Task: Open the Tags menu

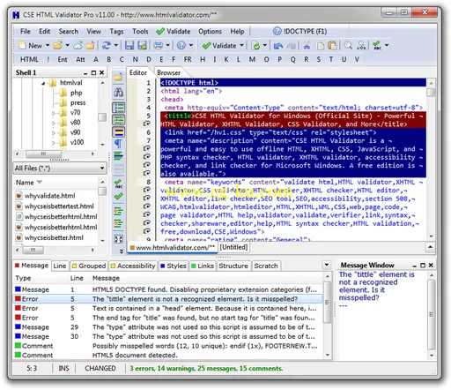Action: coord(116,31)
